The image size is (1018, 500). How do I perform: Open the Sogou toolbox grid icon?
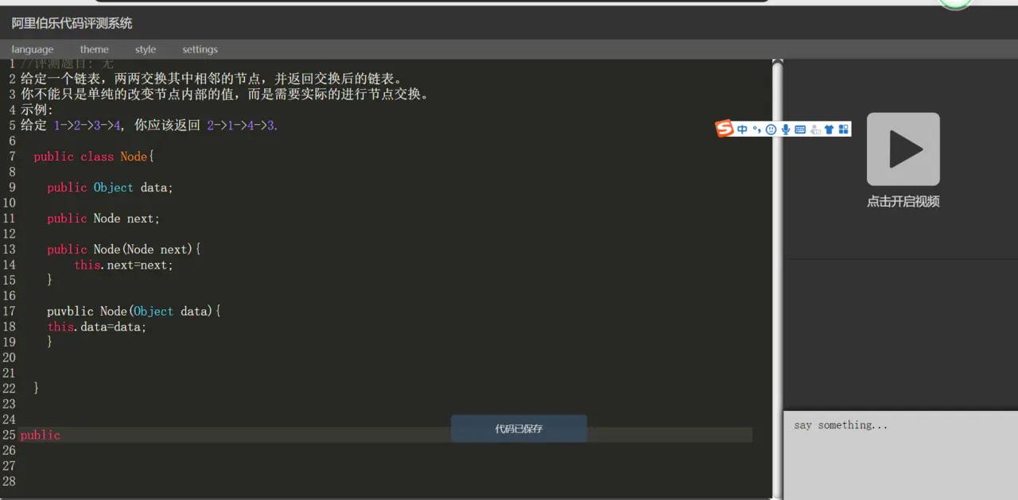(x=844, y=130)
